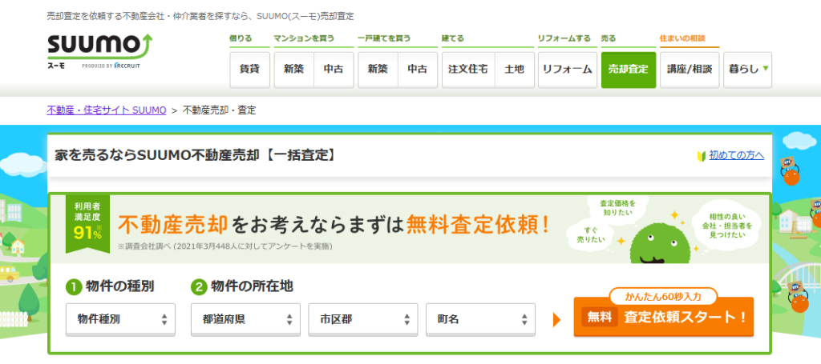This screenshot has height=364, width=821.
Task: Click the かんたん60秒入力 label
Action: [x=663, y=297]
